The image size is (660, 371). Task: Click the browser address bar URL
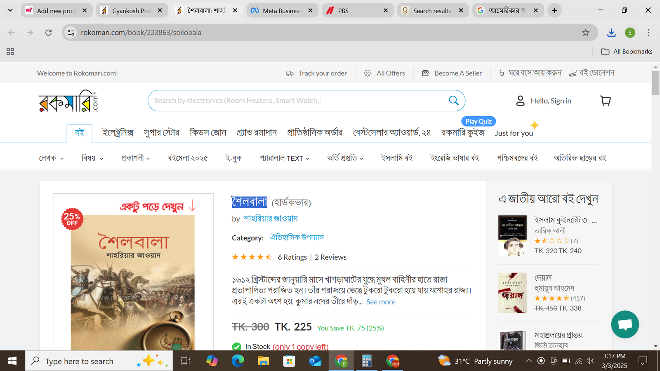pyautogui.click(x=141, y=33)
